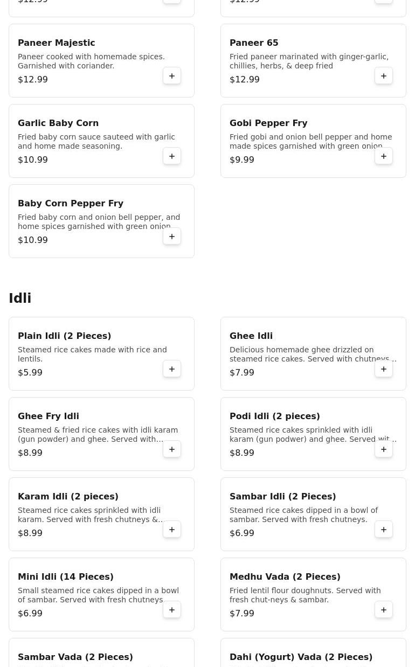Open Ghee Fry Idli item details
The width and height of the screenshot is (415, 667).
pos(101,434)
